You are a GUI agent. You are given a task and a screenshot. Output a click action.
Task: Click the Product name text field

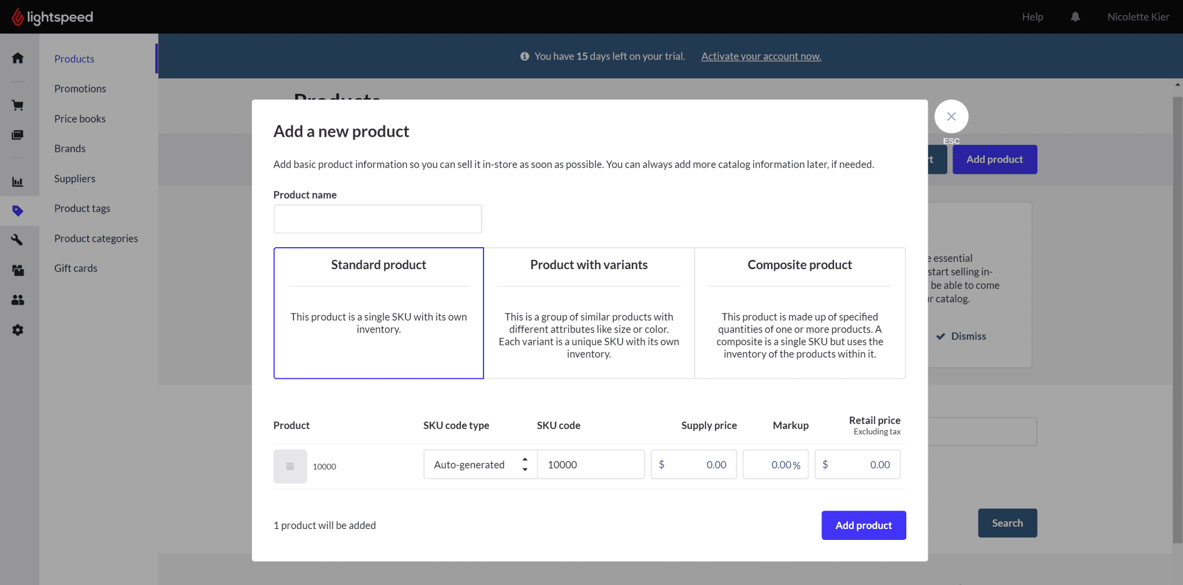[x=377, y=219]
